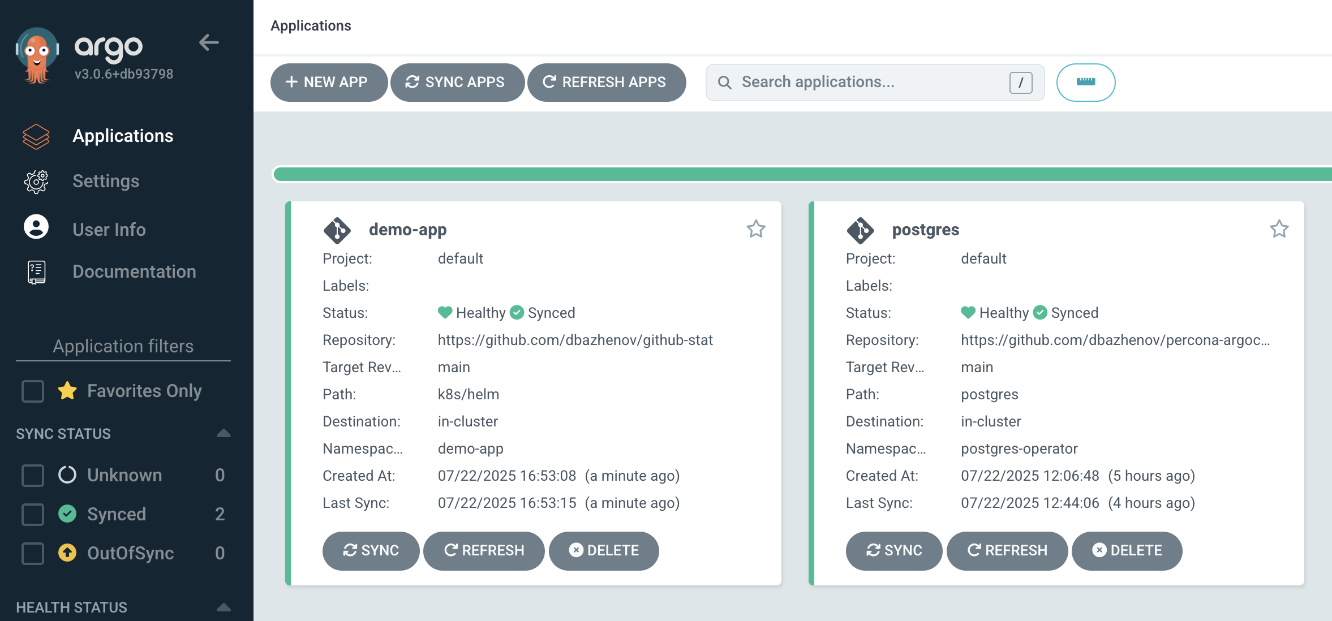The image size is (1332, 621).
Task: Open the postgres application title
Action: click(926, 230)
